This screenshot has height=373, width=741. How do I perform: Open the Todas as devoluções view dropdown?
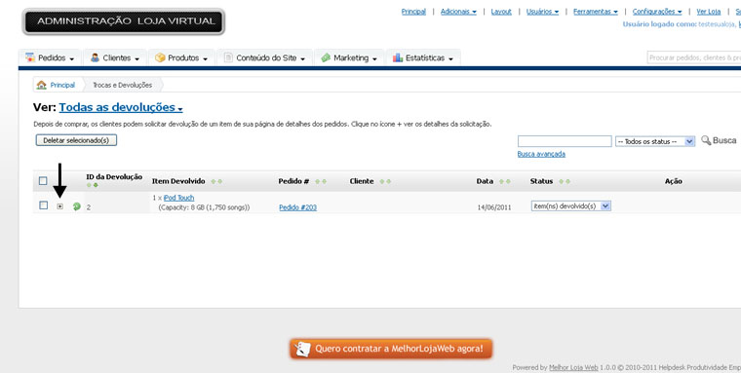121,108
